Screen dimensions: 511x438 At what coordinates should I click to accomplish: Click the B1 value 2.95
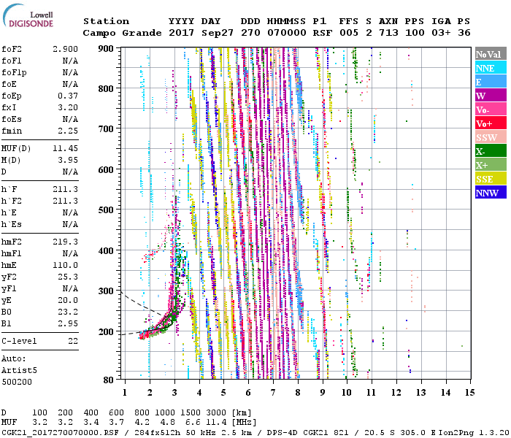(68, 323)
